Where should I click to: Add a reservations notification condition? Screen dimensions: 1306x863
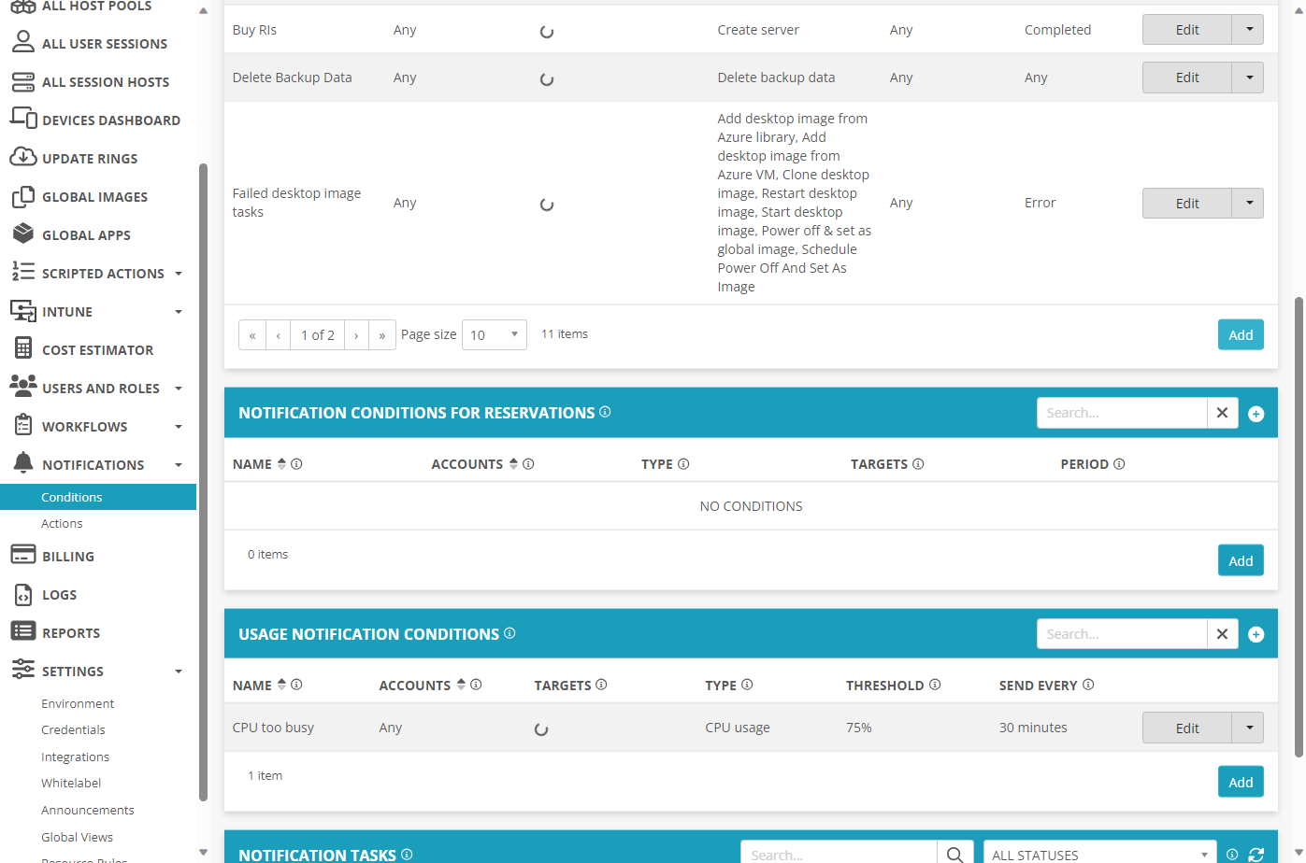(x=1241, y=560)
